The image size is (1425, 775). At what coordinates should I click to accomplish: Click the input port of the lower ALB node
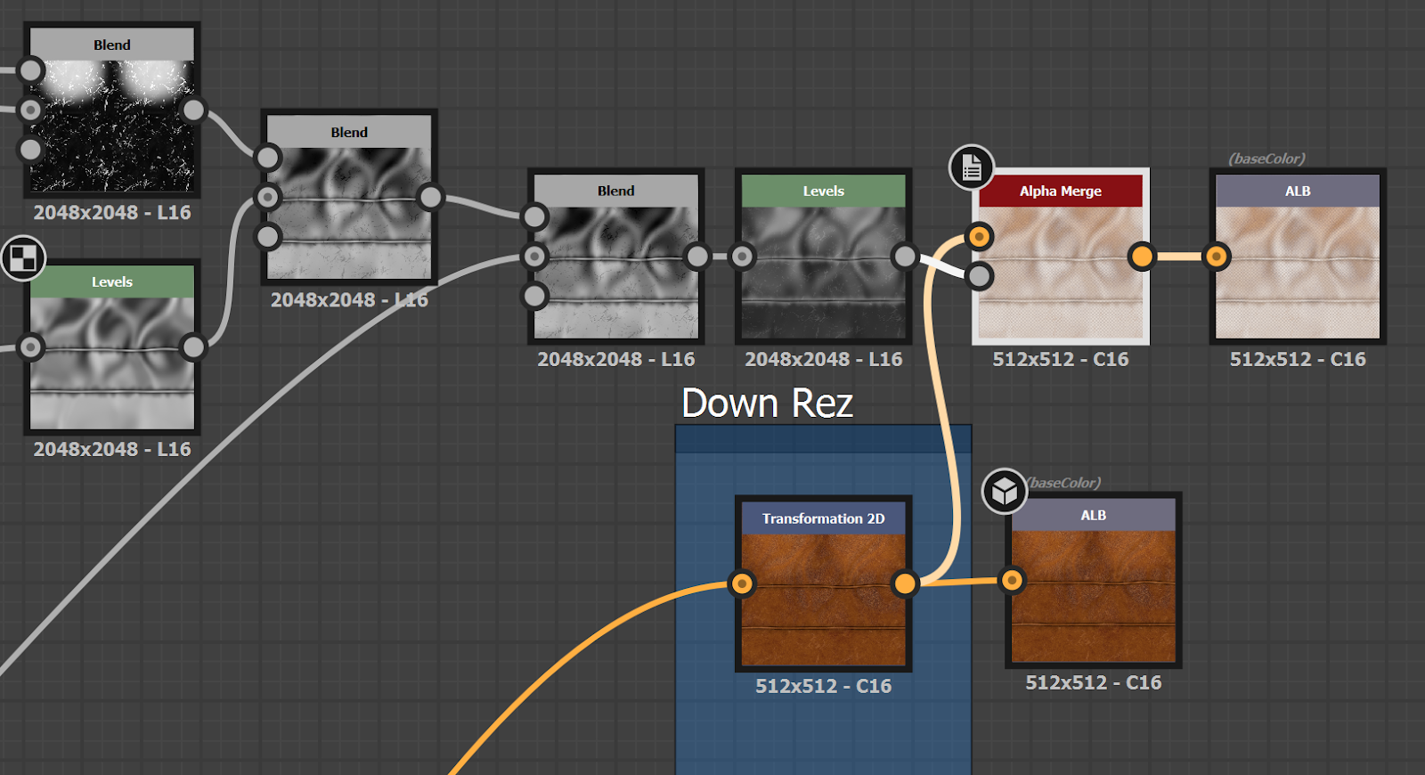tap(1012, 581)
